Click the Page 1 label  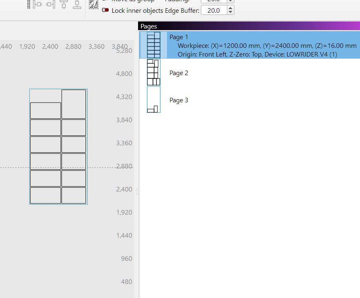click(179, 37)
